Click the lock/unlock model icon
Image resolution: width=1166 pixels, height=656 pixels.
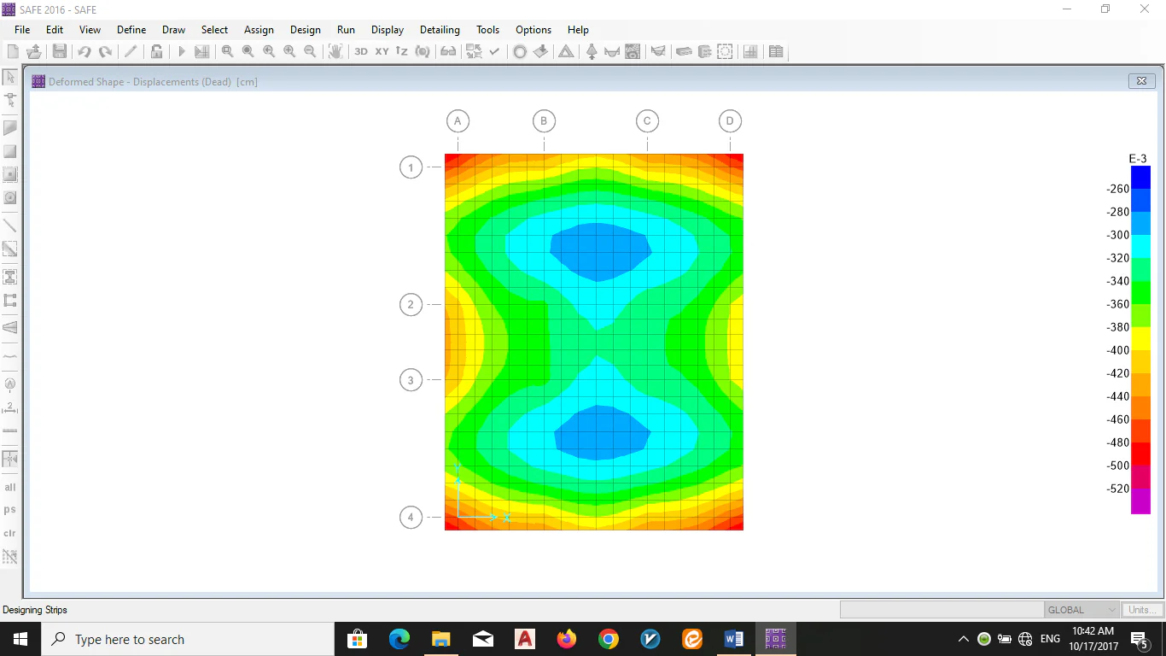pos(157,51)
